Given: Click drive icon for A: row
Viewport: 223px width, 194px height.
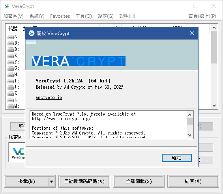Looking at the screenshot, I should click(x=11, y=37).
